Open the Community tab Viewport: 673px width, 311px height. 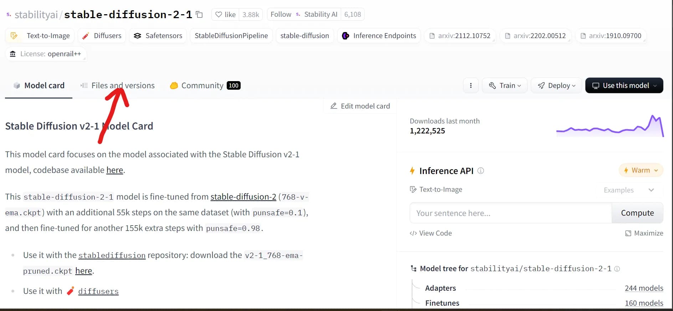[205, 85]
